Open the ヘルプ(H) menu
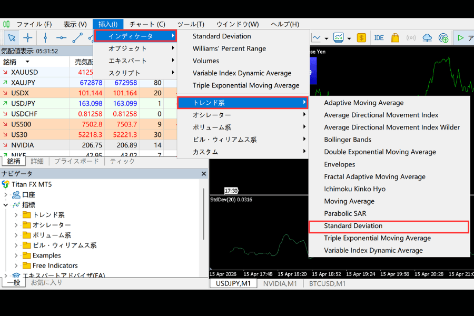This screenshot has width=474, height=316. (285, 24)
